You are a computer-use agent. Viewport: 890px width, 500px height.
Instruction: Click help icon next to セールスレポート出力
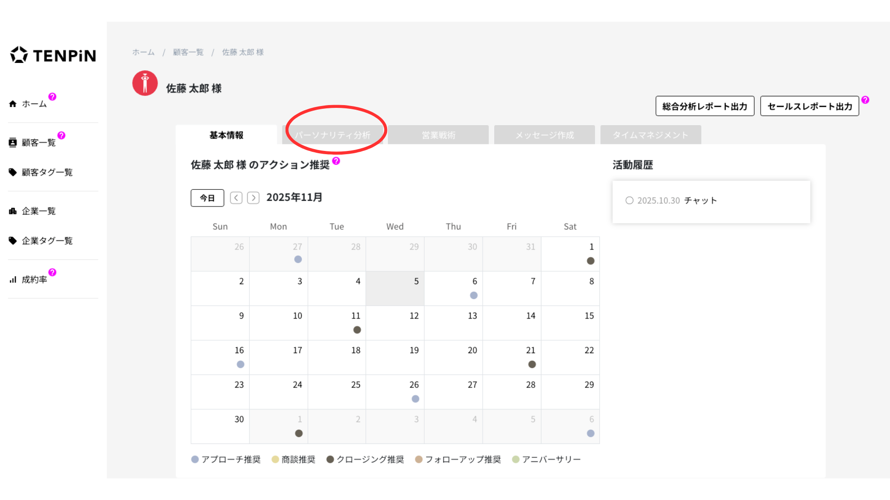coord(865,100)
